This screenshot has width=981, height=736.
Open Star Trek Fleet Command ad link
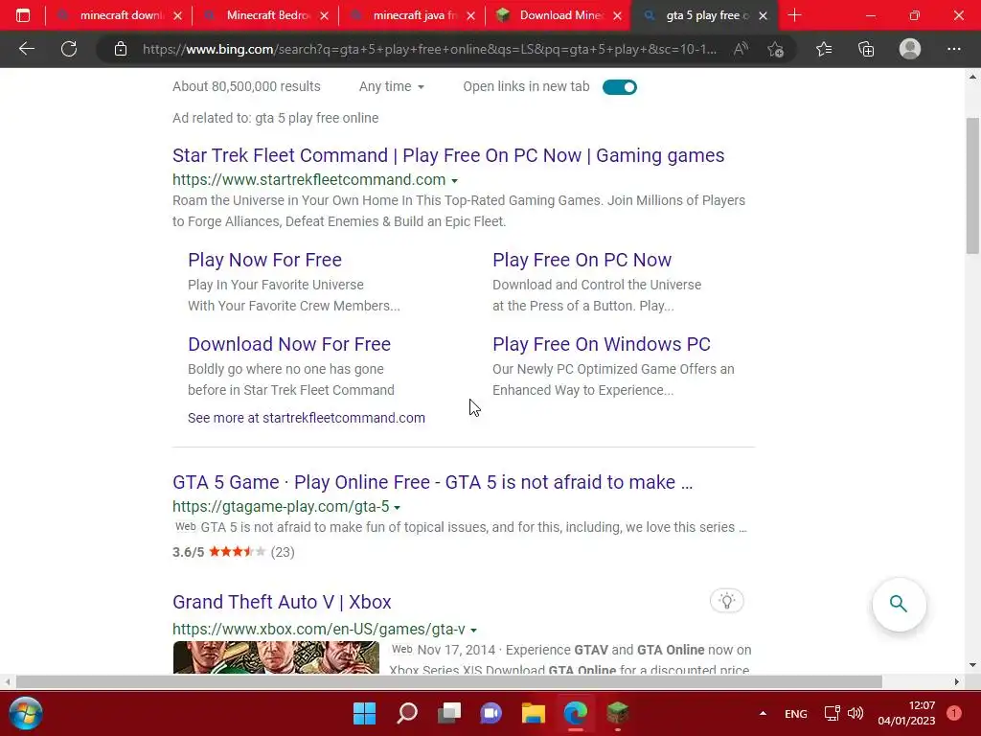click(448, 155)
